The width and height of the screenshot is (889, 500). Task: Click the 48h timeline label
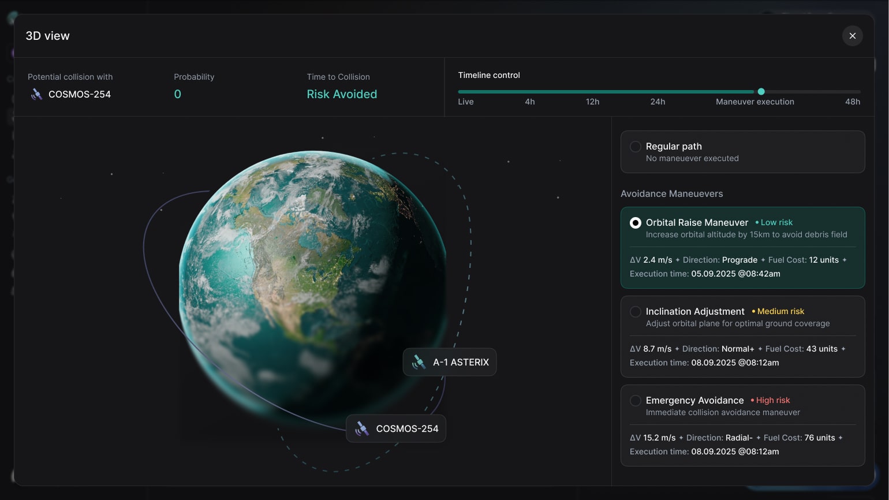coord(852,102)
